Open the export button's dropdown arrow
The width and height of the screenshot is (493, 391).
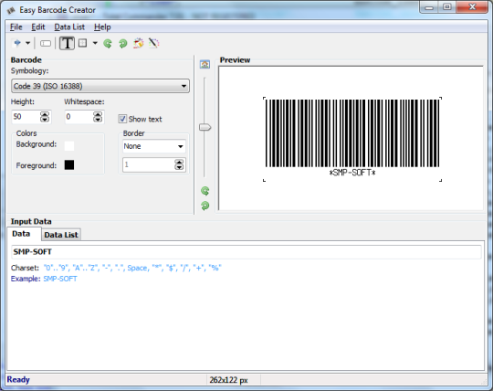[27, 43]
